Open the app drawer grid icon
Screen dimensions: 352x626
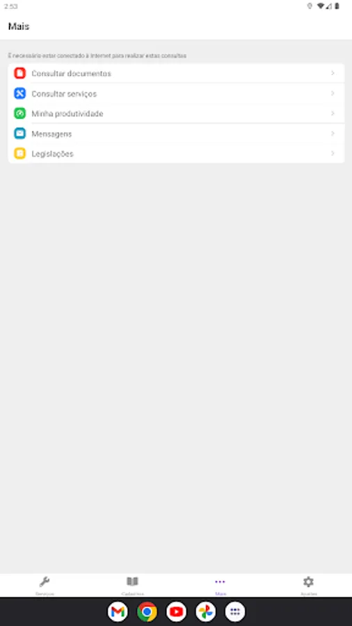click(235, 611)
